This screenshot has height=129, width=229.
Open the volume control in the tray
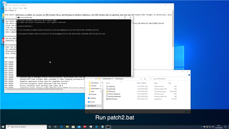[x=213, y=127]
